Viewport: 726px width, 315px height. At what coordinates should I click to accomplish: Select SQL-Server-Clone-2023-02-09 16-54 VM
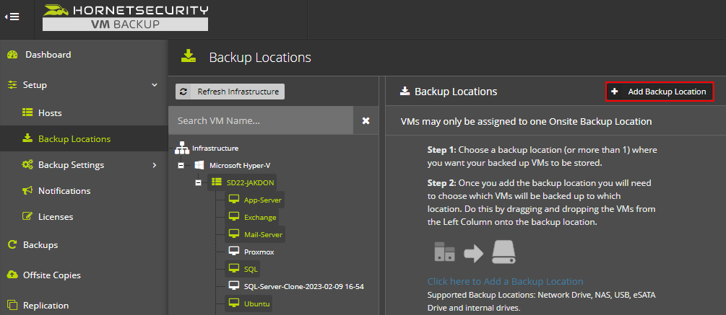coord(303,286)
